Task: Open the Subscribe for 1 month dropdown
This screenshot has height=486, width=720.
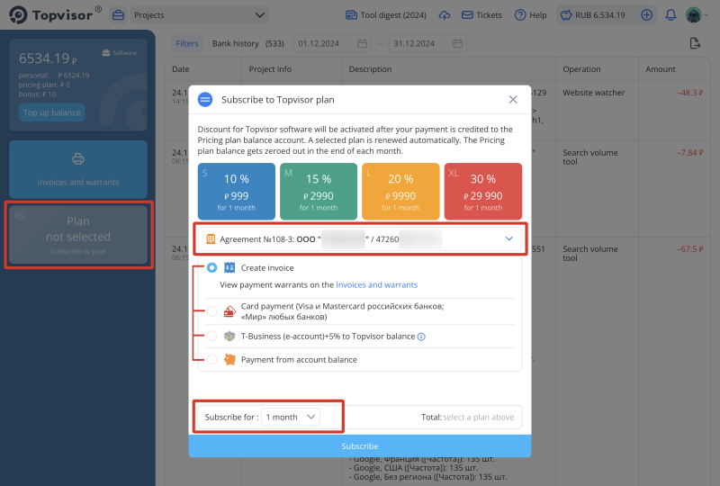Action: tap(291, 417)
